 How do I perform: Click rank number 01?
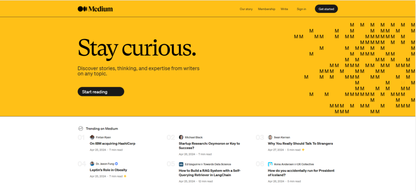[x=81, y=137]
